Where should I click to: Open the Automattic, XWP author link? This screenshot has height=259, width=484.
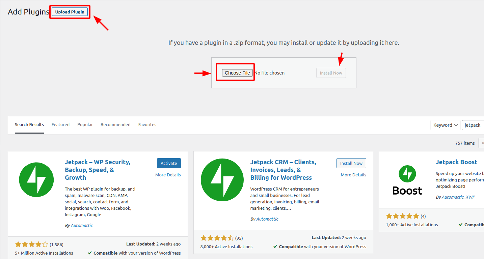pyautogui.click(x=458, y=197)
